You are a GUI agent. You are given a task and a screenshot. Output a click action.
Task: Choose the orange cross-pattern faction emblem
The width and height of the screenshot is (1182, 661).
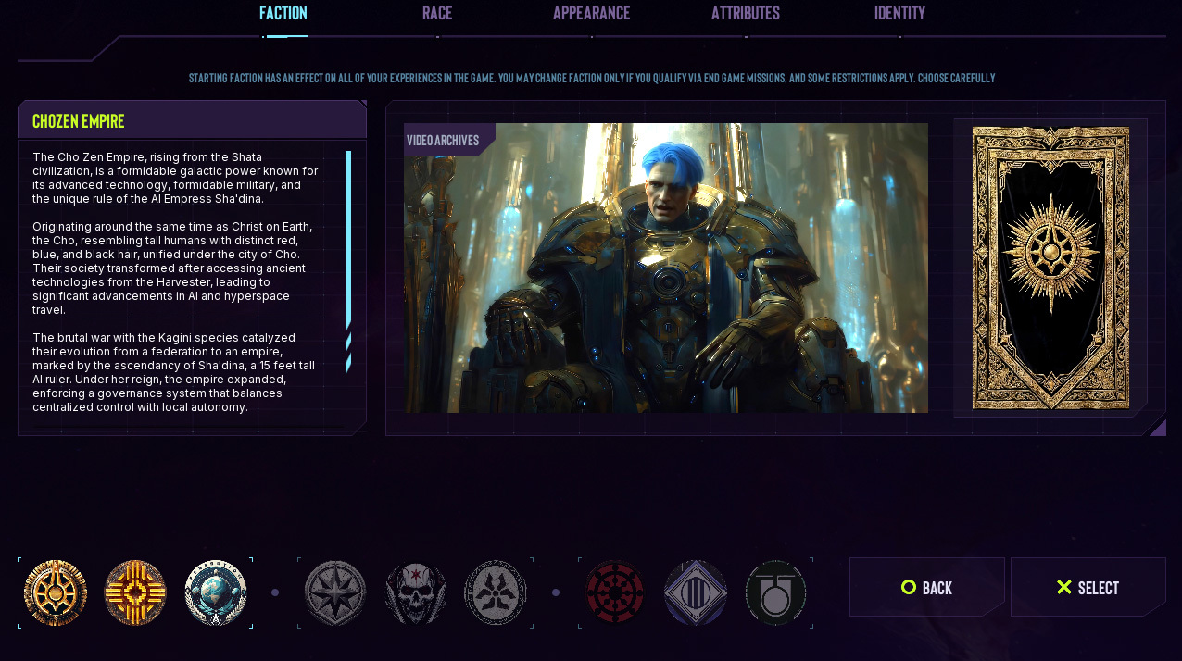[x=135, y=592]
